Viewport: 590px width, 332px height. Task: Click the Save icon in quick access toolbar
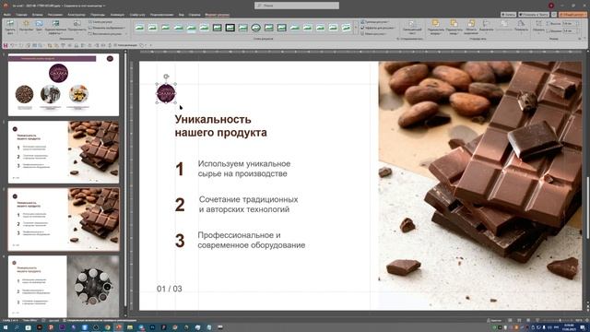coord(6,45)
